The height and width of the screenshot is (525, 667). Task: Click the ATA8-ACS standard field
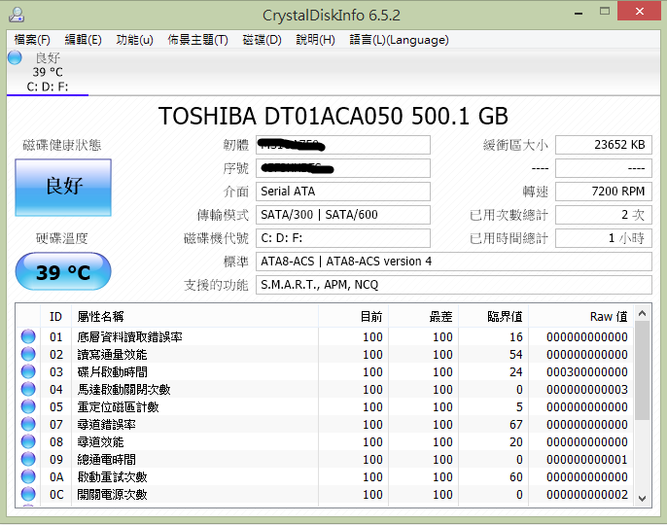pyautogui.click(x=454, y=262)
